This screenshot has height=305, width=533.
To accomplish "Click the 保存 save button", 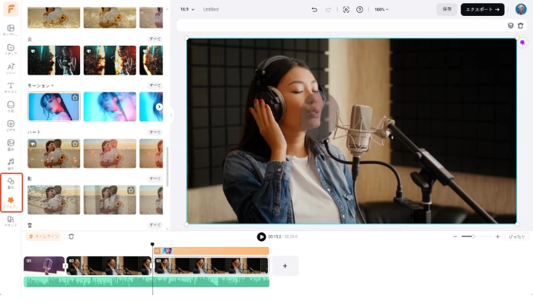I will (446, 9).
